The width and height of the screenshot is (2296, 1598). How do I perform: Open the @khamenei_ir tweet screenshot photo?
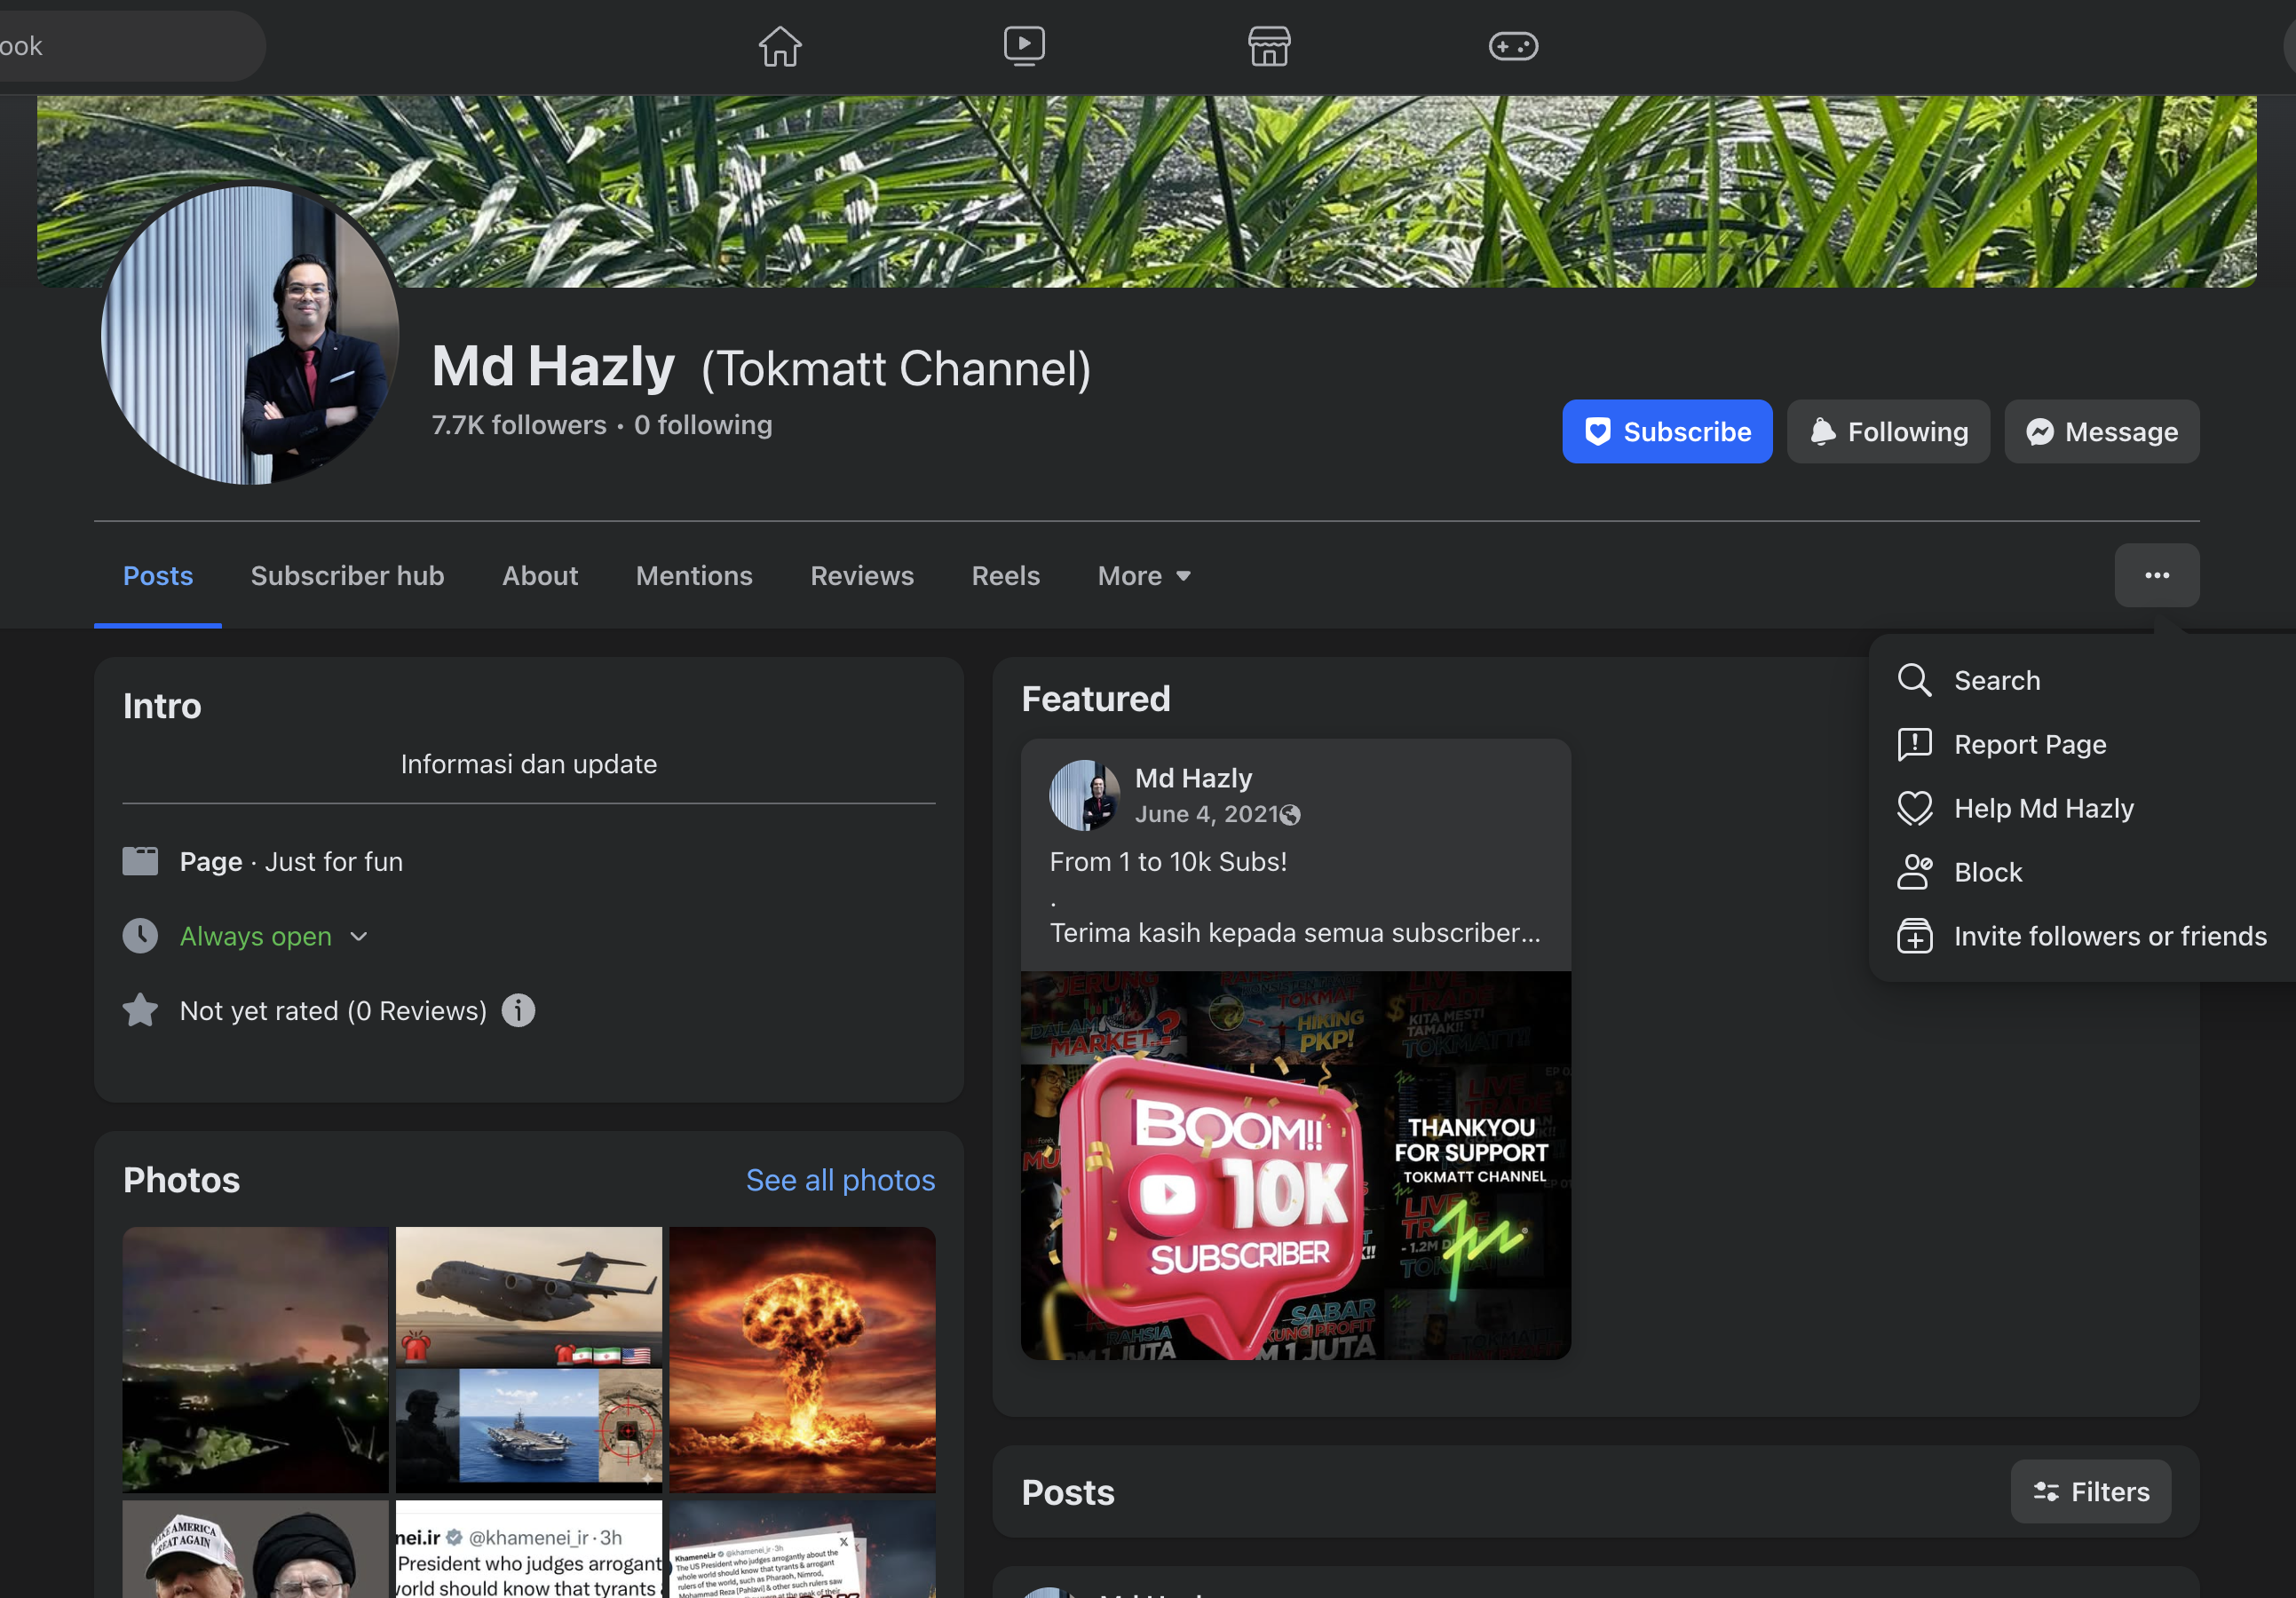click(529, 1549)
